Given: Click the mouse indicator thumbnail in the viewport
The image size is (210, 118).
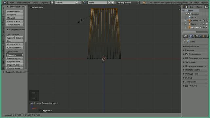Looking at the screenshot, I should coord(34,95).
